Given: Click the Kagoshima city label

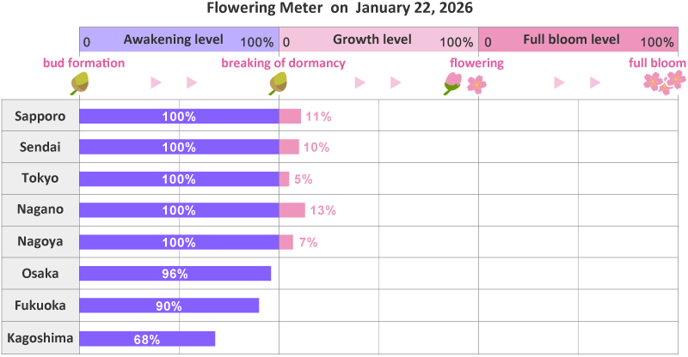Looking at the screenshot, I should coord(40,338).
